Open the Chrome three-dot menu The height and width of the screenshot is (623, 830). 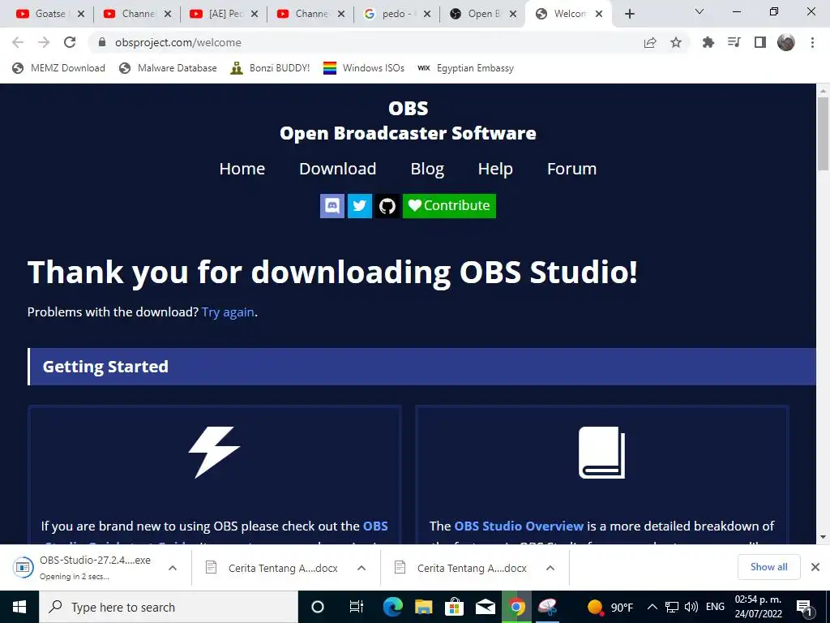click(812, 42)
